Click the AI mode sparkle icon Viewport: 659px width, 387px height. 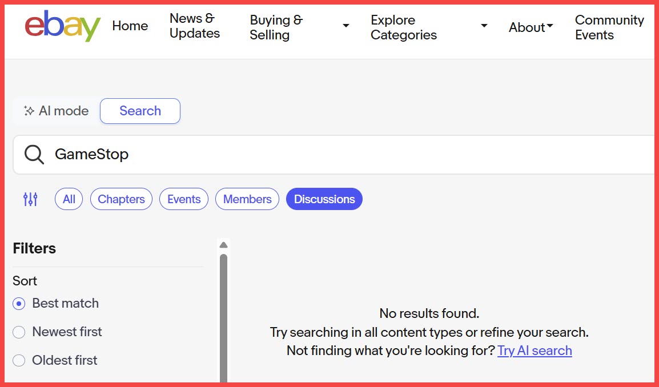[29, 111]
